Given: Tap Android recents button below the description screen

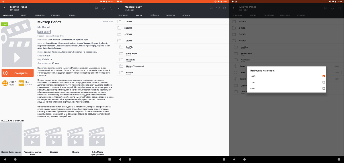Looking at the screenshot, I should pyautogui.click(x=110, y=159).
